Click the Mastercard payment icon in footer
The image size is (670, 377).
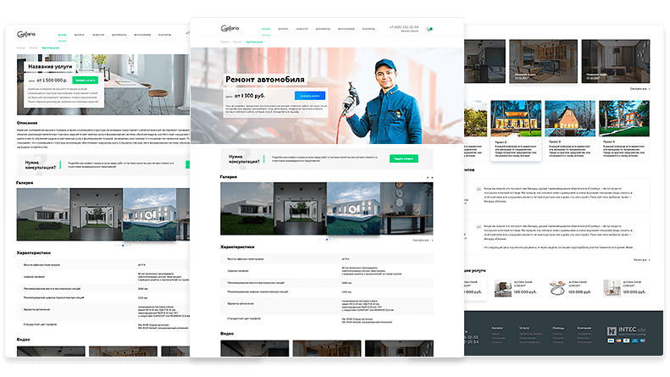(x=618, y=341)
